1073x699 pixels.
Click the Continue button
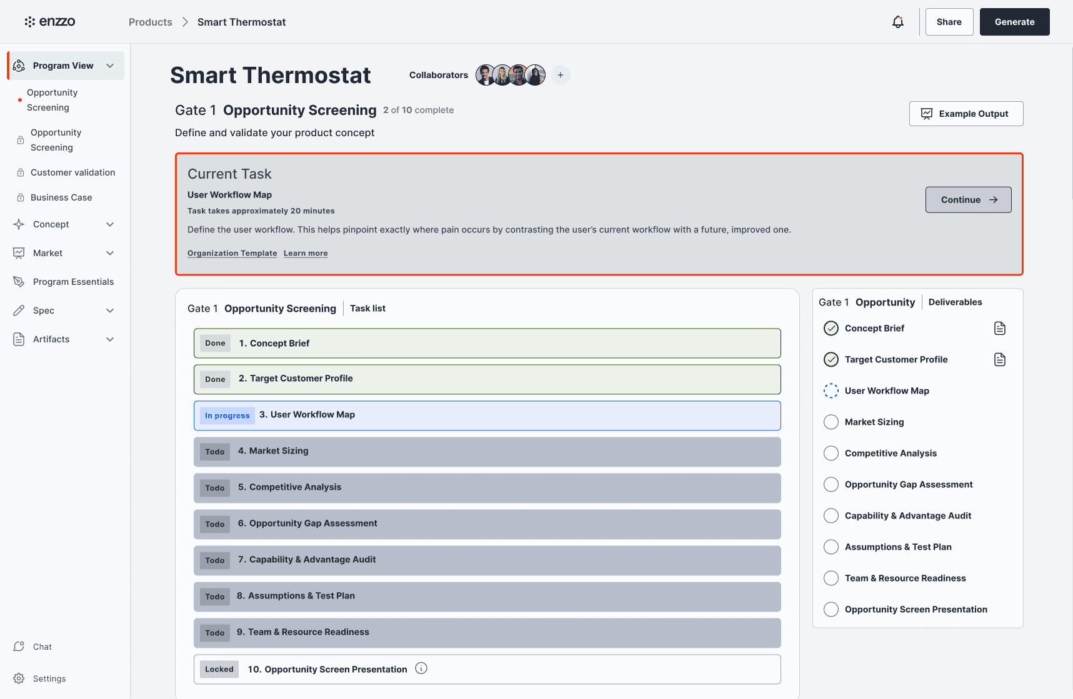(968, 200)
